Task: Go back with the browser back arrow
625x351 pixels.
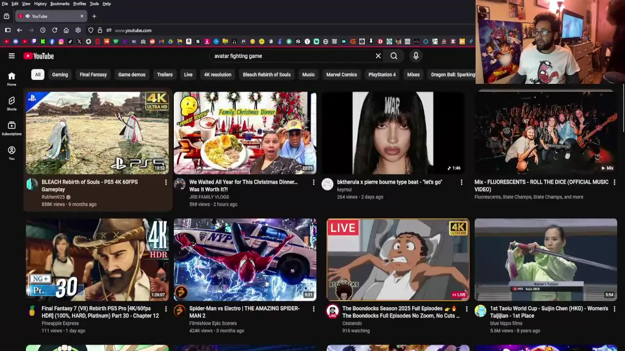Action: 20,30
